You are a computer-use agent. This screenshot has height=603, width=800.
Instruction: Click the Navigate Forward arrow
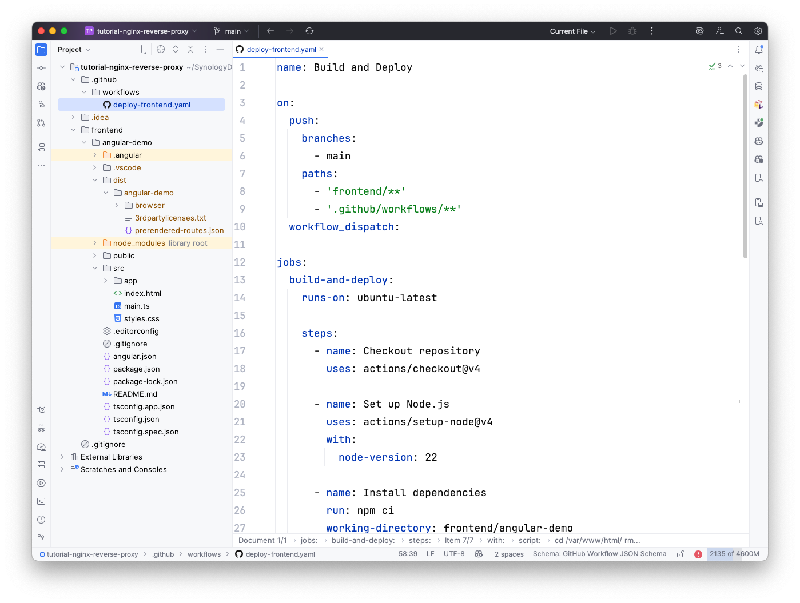click(x=290, y=31)
